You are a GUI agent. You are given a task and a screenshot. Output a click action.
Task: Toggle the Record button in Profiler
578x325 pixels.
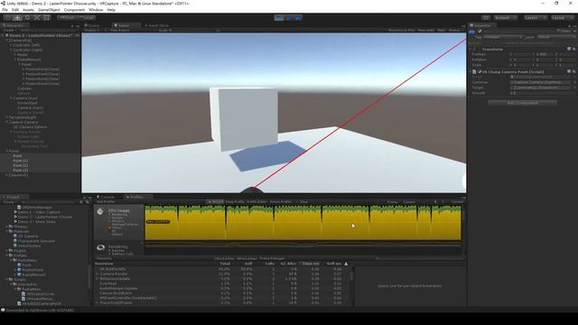point(215,202)
